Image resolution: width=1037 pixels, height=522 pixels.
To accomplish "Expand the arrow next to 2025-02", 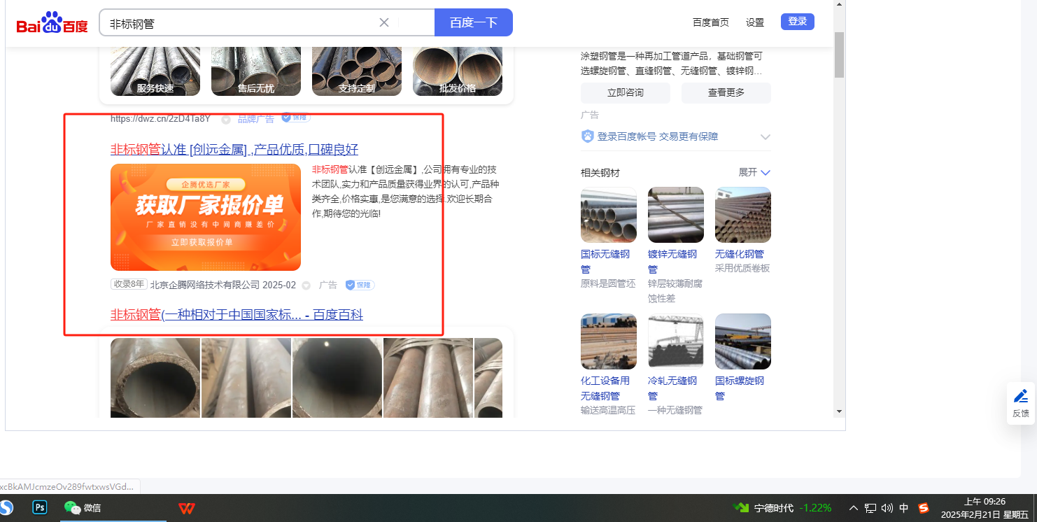I will tap(306, 285).
